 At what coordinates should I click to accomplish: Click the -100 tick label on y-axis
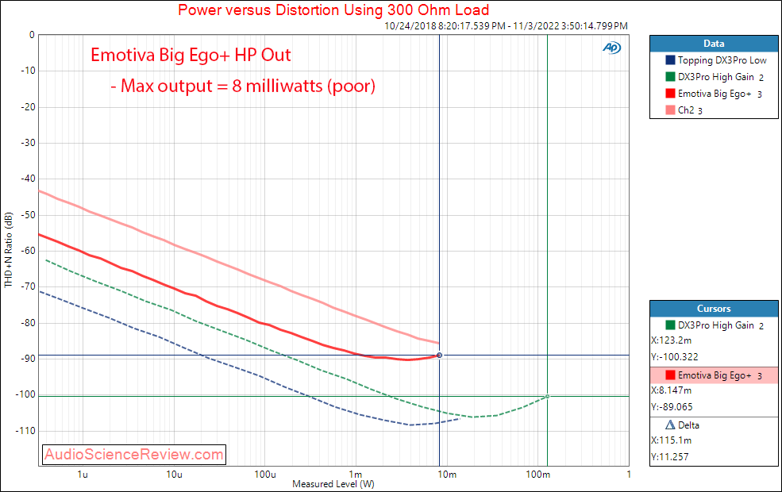[25, 394]
